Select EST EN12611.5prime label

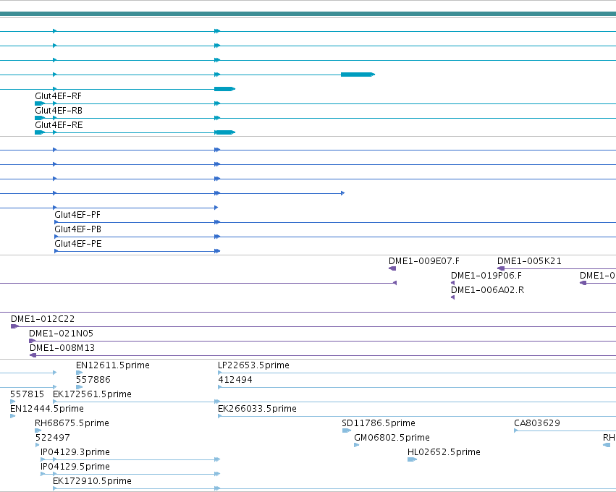click(x=113, y=365)
